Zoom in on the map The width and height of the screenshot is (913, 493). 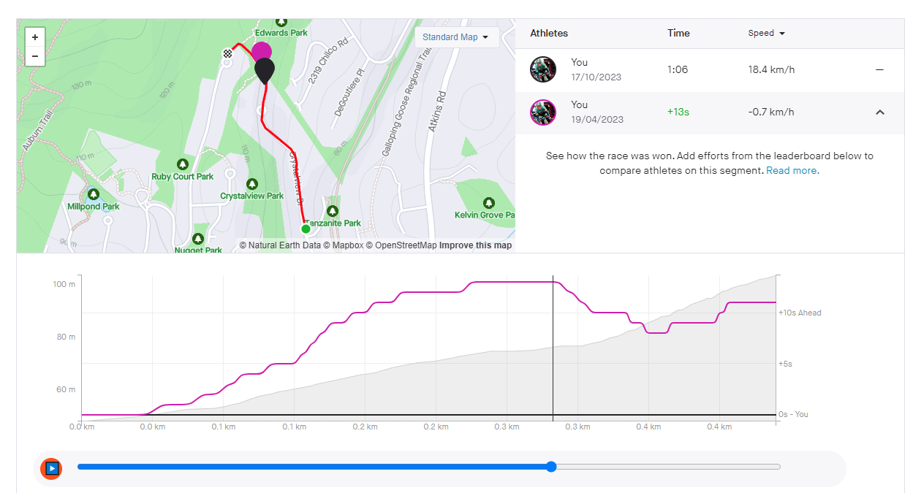(35, 37)
